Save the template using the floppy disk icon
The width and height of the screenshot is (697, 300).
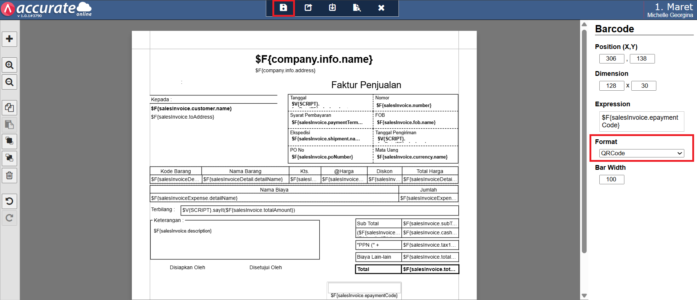point(283,8)
